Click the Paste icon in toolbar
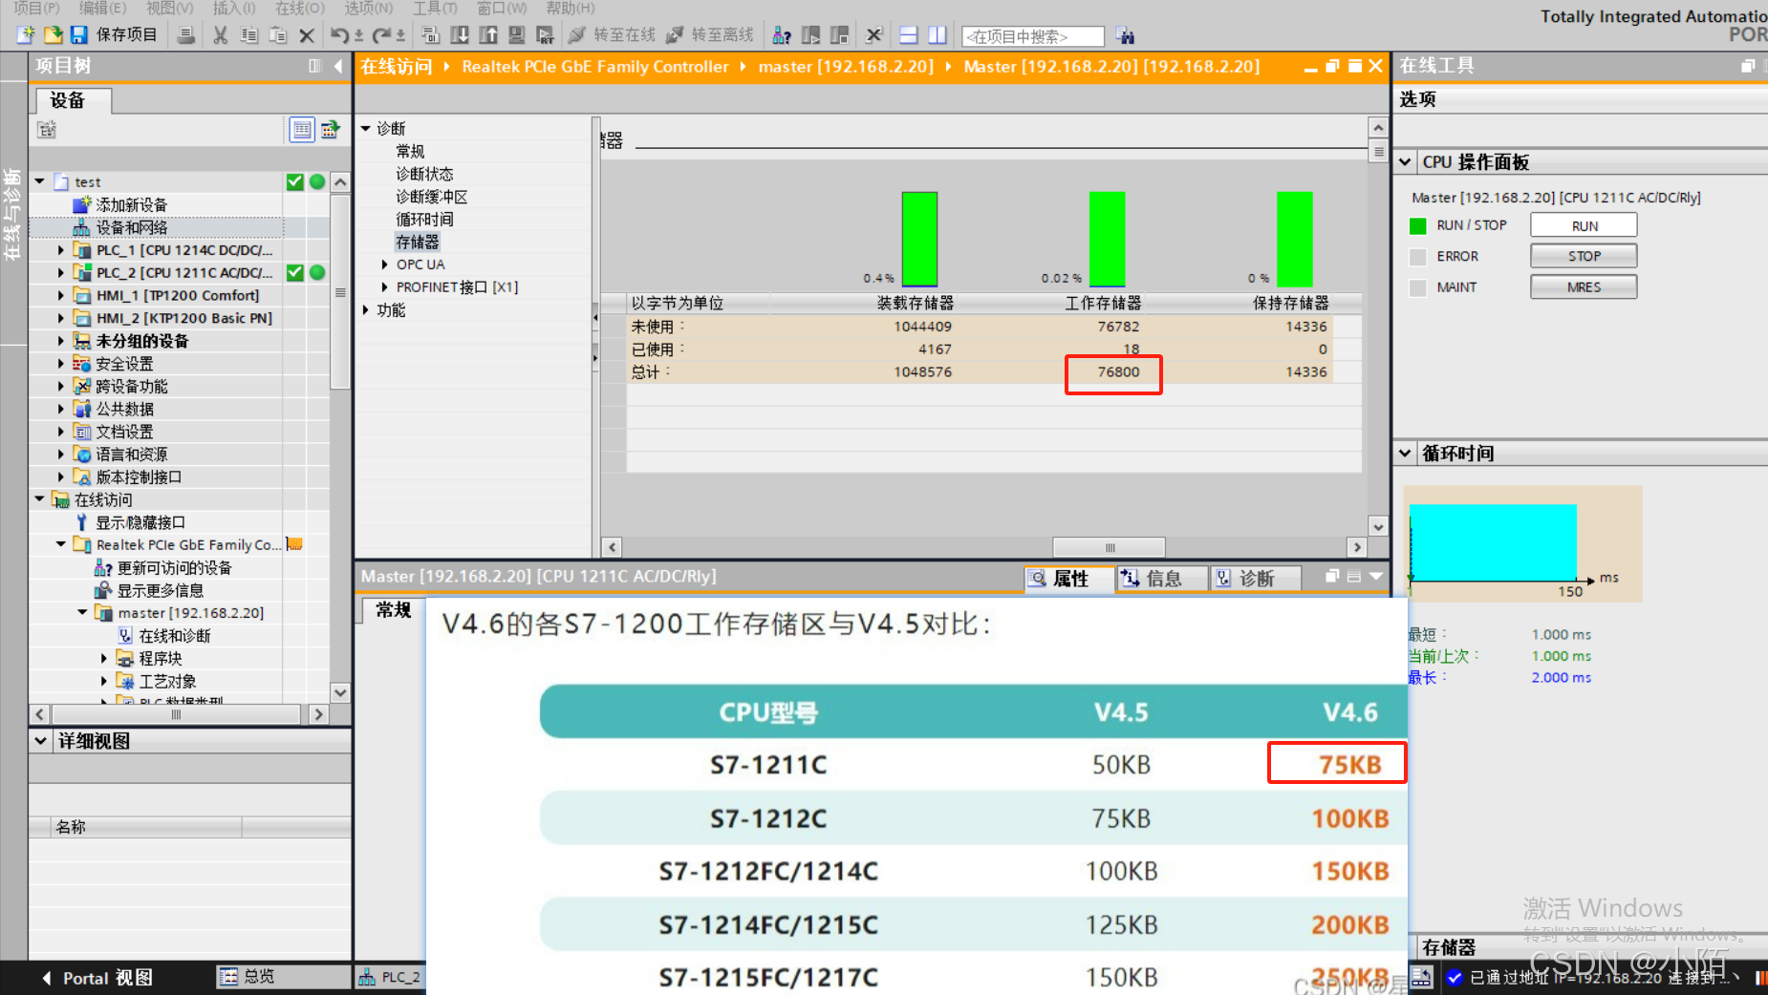 [278, 35]
